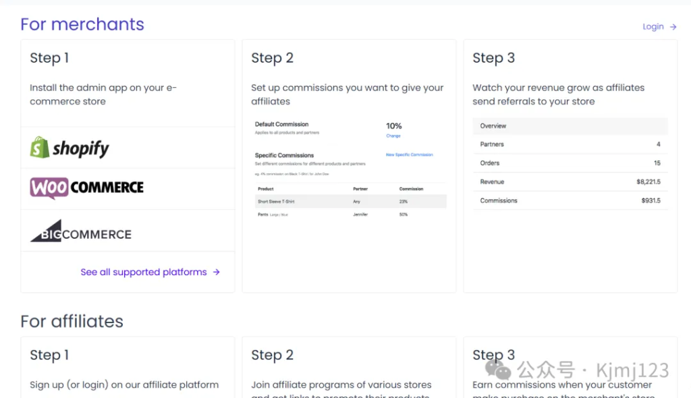Viewport: 691px width, 398px height.
Task: Click the Overview header in Step 3
Action: (570, 126)
